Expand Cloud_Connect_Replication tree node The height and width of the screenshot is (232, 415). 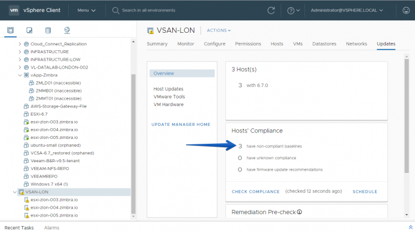pos(20,44)
